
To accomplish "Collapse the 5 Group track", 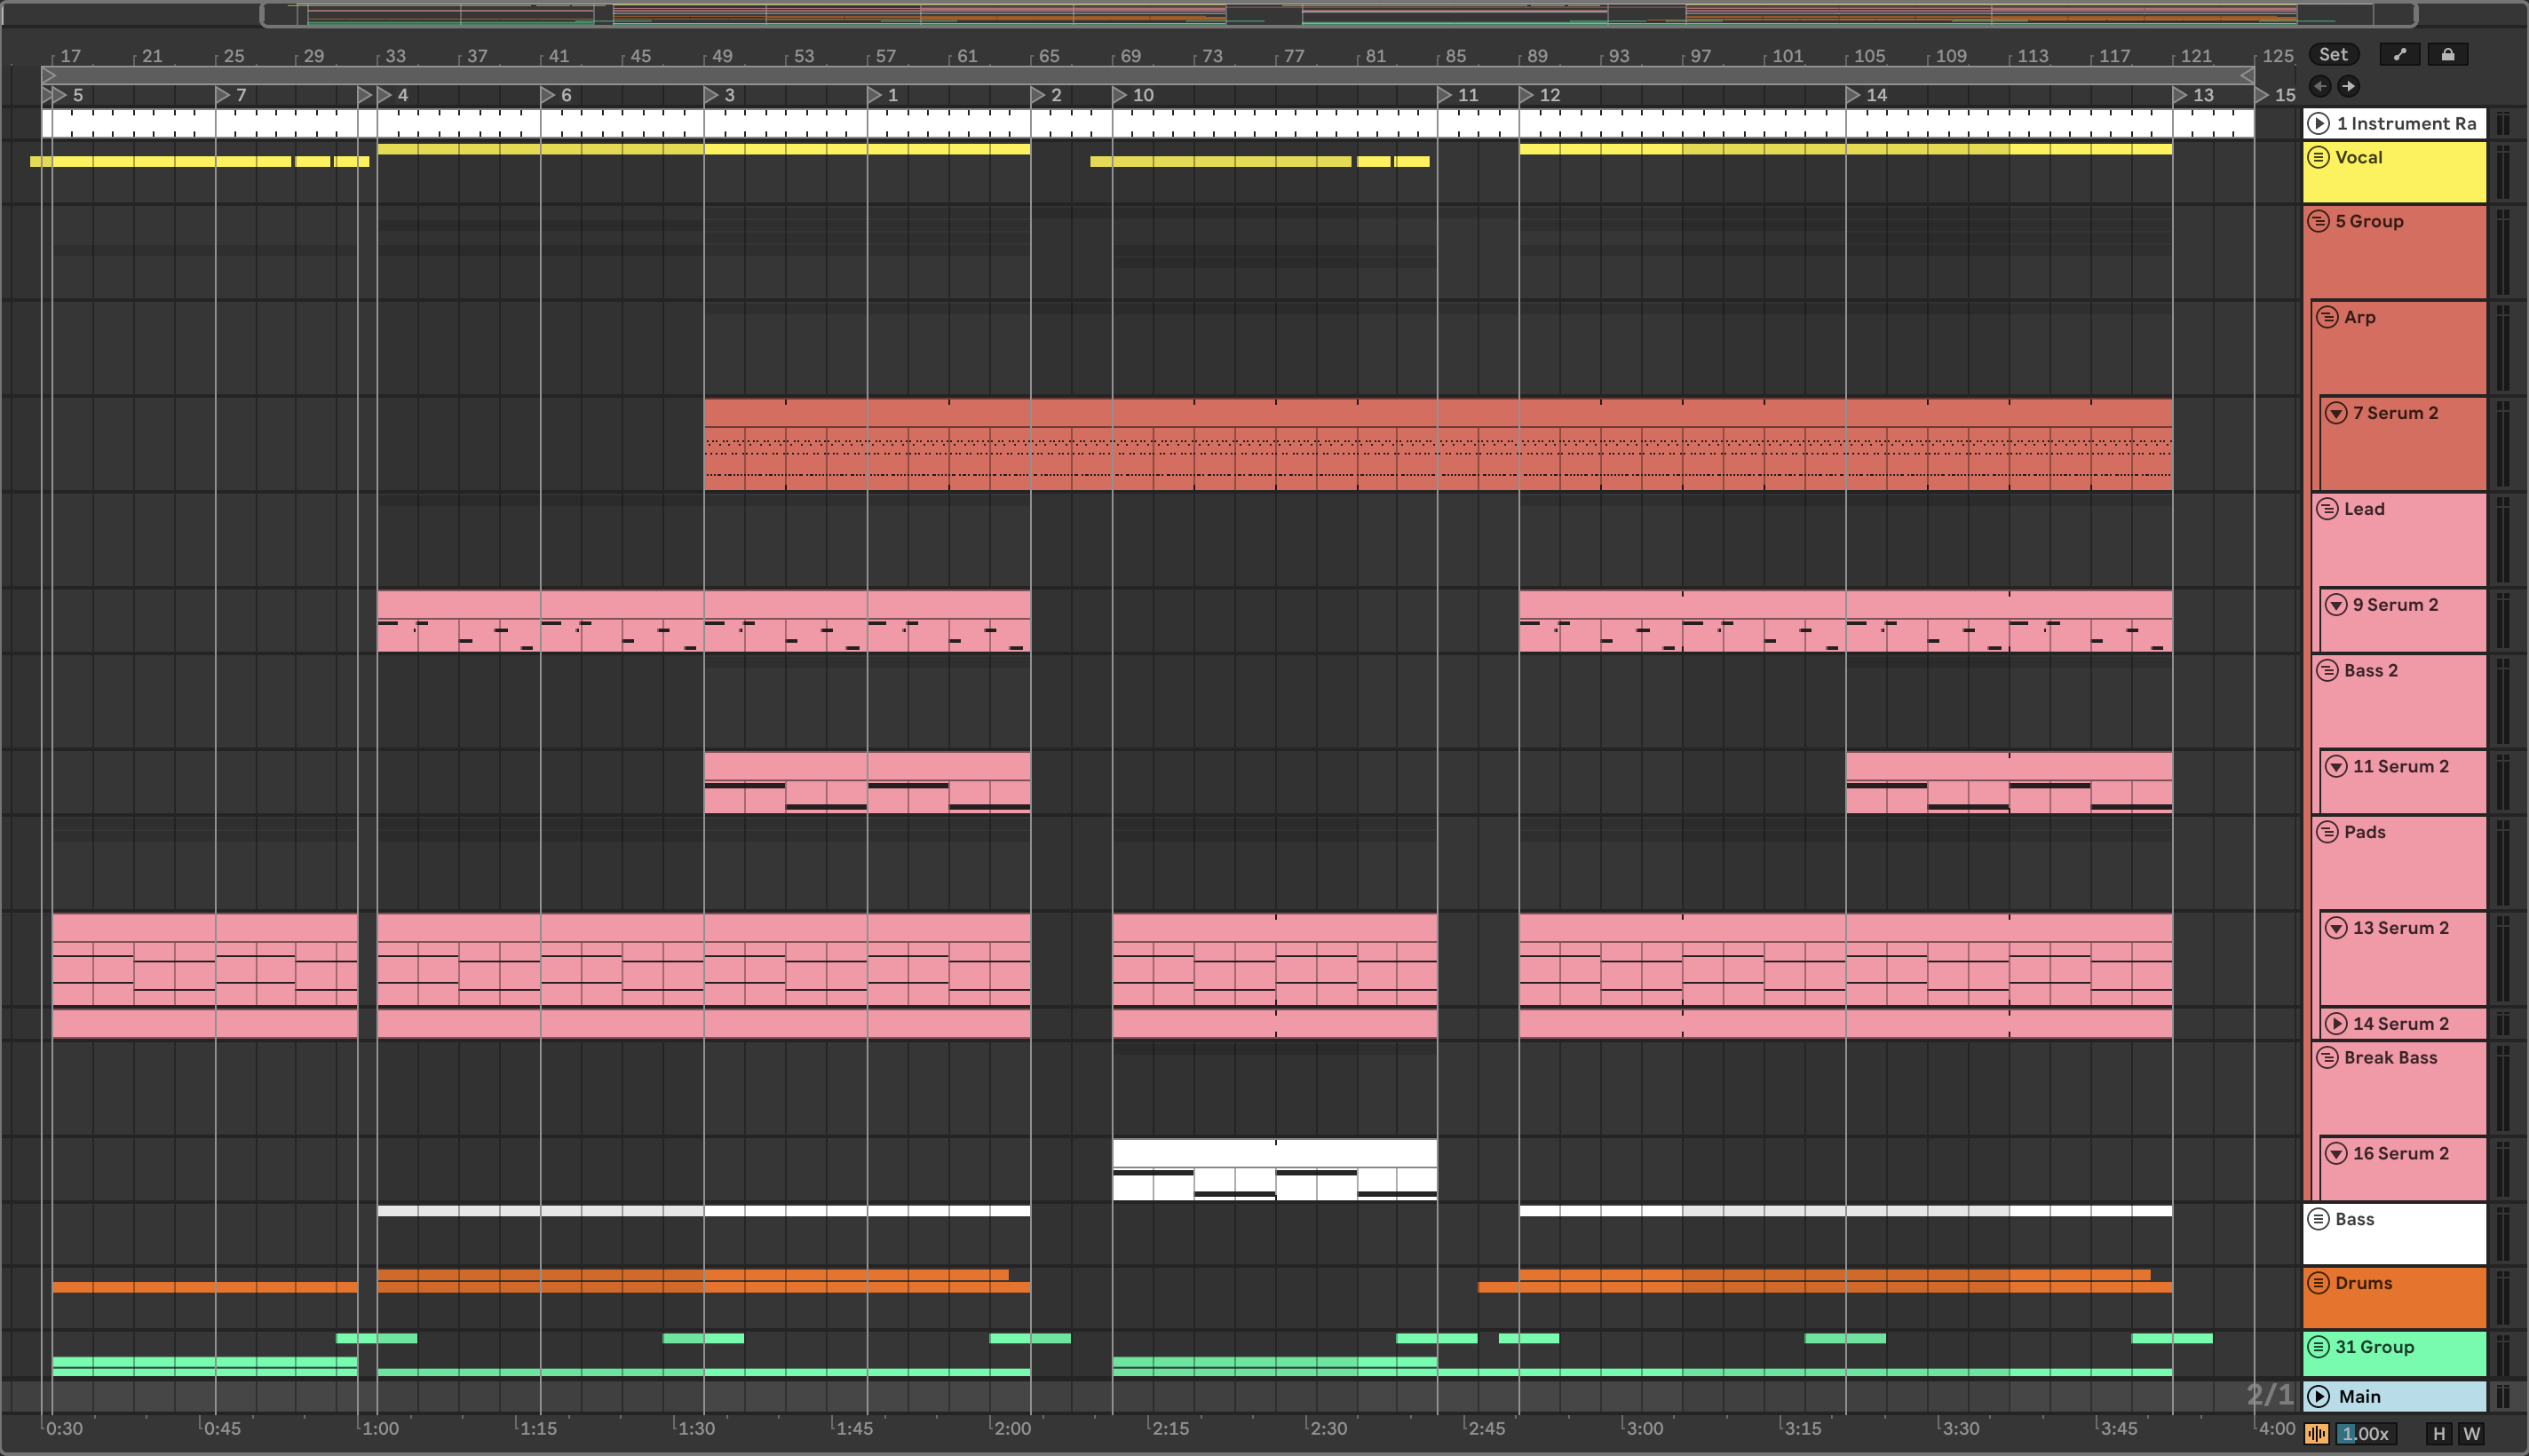I will pos(2318,221).
